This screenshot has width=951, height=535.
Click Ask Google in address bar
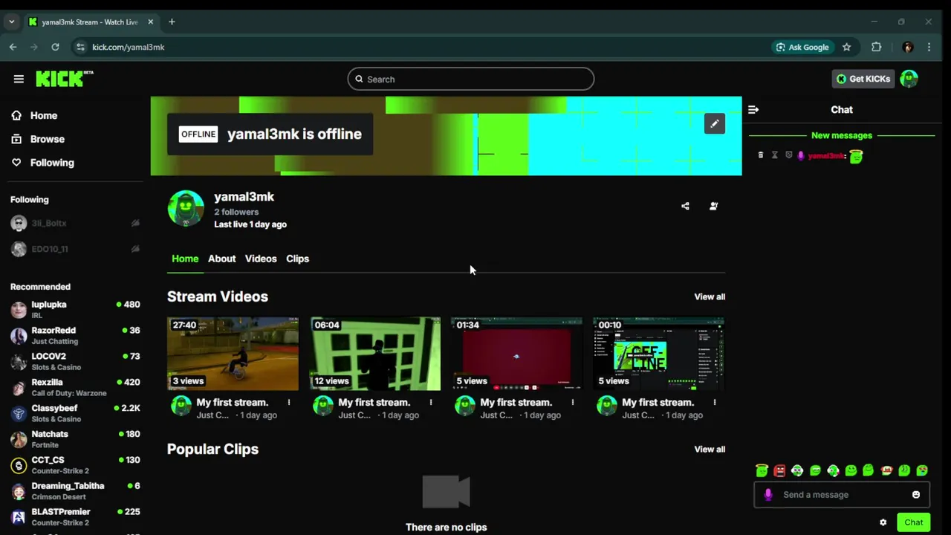click(x=802, y=47)
